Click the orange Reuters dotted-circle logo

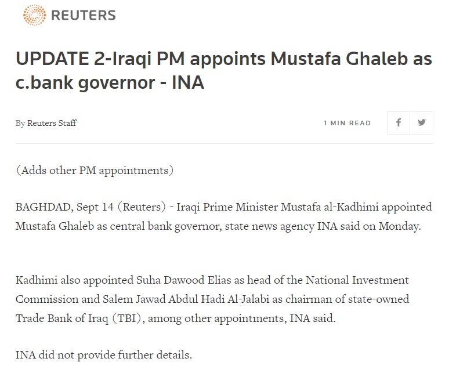[x=34, y=15]
